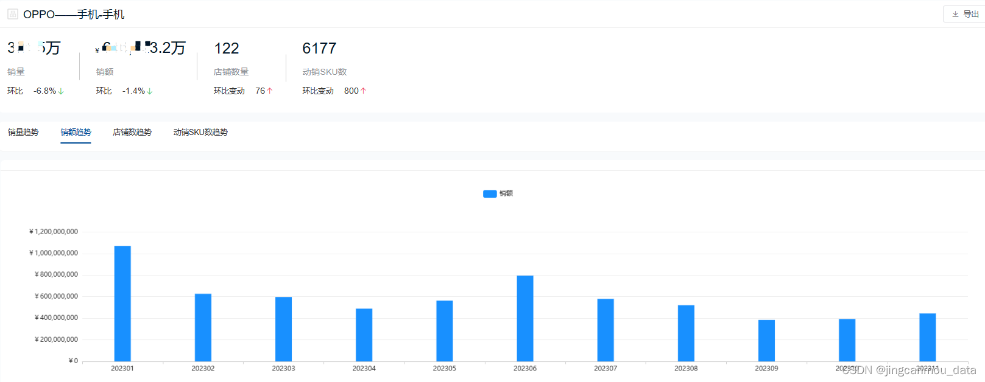Click the 202306 axis label
Viewport: 985px width, 382px height.
[525, 369]
